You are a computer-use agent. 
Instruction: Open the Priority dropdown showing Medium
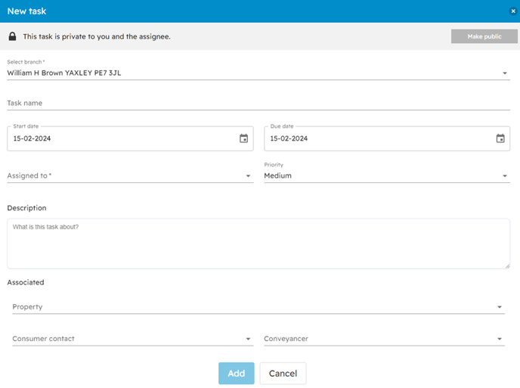(385, 175)
